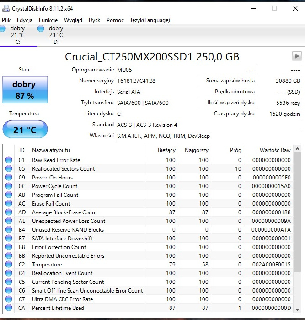Click the Numer seryjny field 1618127C4128
The height and width of the screenshot is (320, 305).
[x=156, y=81]
